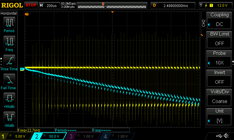Select channel 1 tab at 5.00 V

(16, 136)
